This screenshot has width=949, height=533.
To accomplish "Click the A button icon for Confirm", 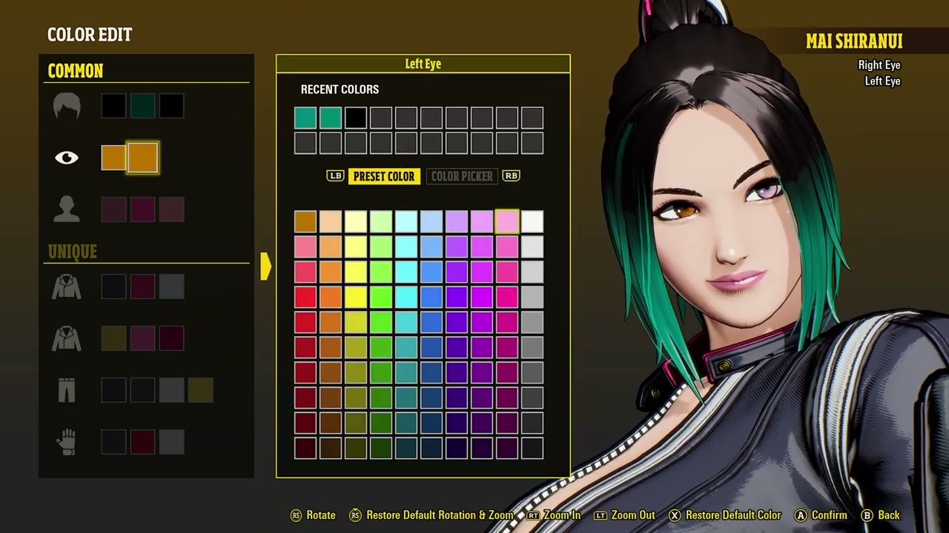I will 801,515.
